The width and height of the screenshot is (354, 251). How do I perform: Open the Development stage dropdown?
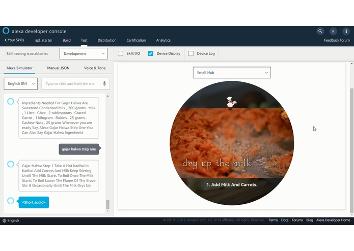point(84,53)
